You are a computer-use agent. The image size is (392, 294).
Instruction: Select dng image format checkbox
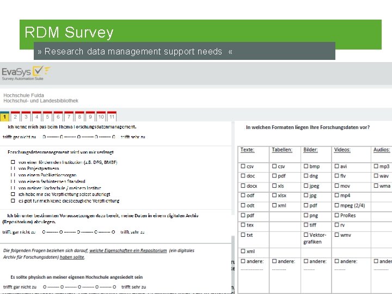pos(306,175)
